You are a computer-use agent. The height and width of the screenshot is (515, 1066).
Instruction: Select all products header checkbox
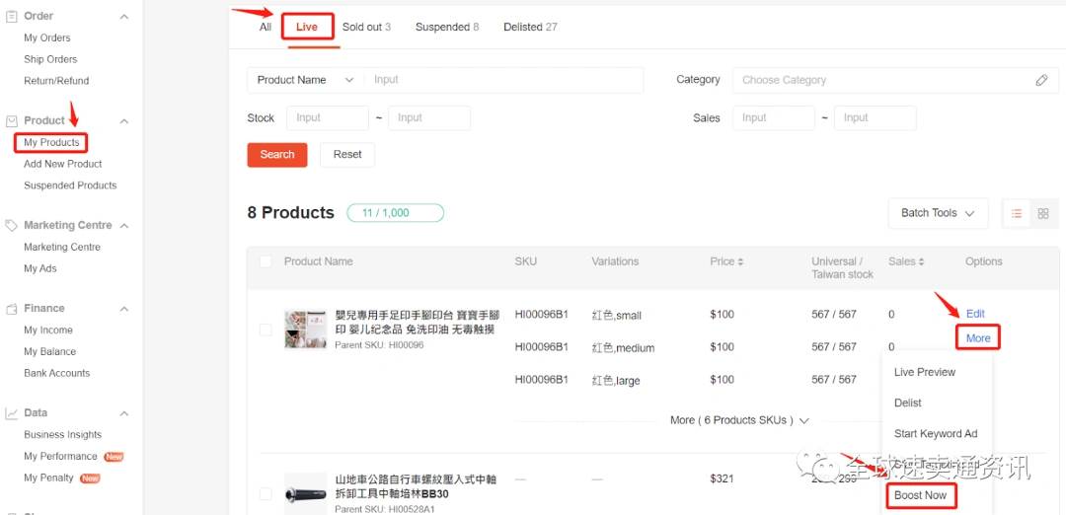point(266,261)
